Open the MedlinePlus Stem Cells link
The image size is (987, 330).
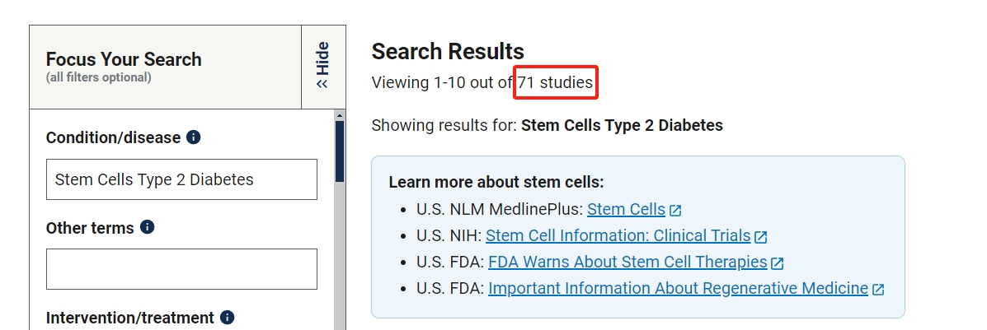(626, 209)
